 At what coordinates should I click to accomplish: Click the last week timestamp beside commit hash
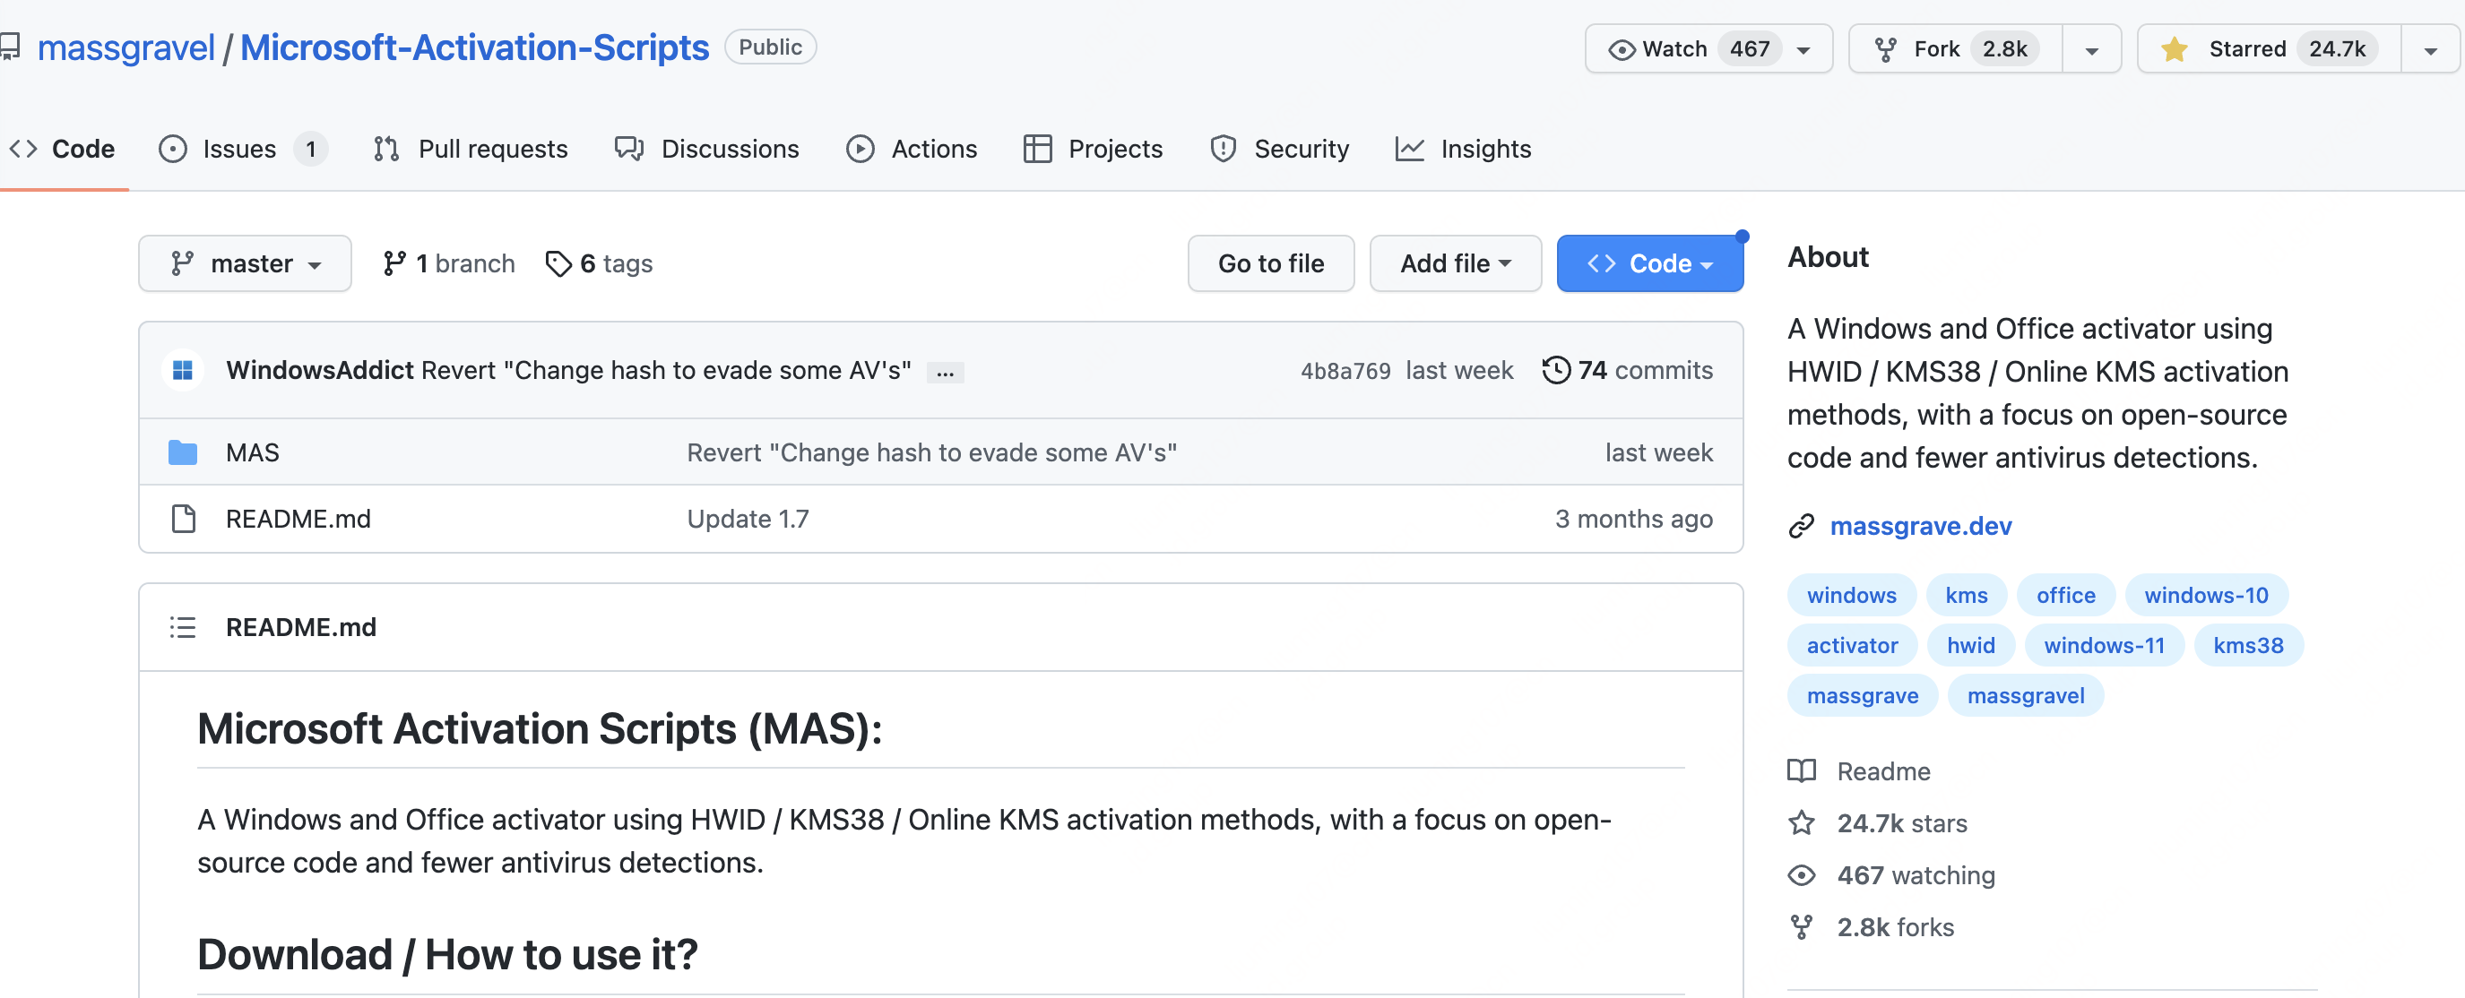(1459, 371)
